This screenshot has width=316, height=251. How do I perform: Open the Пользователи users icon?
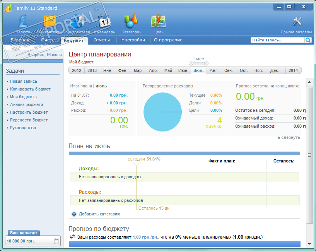(x=77, y=21)
